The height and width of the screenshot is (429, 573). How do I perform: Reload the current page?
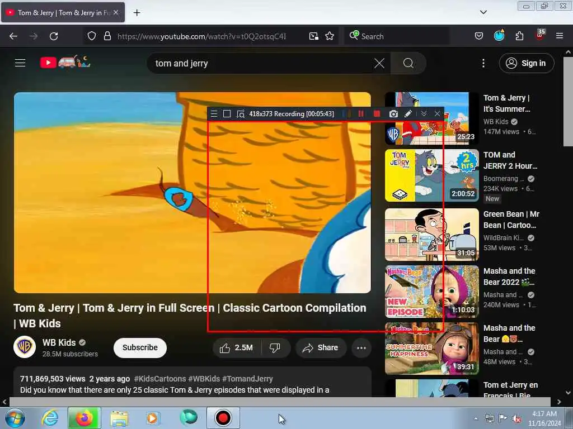pos(54,36)
